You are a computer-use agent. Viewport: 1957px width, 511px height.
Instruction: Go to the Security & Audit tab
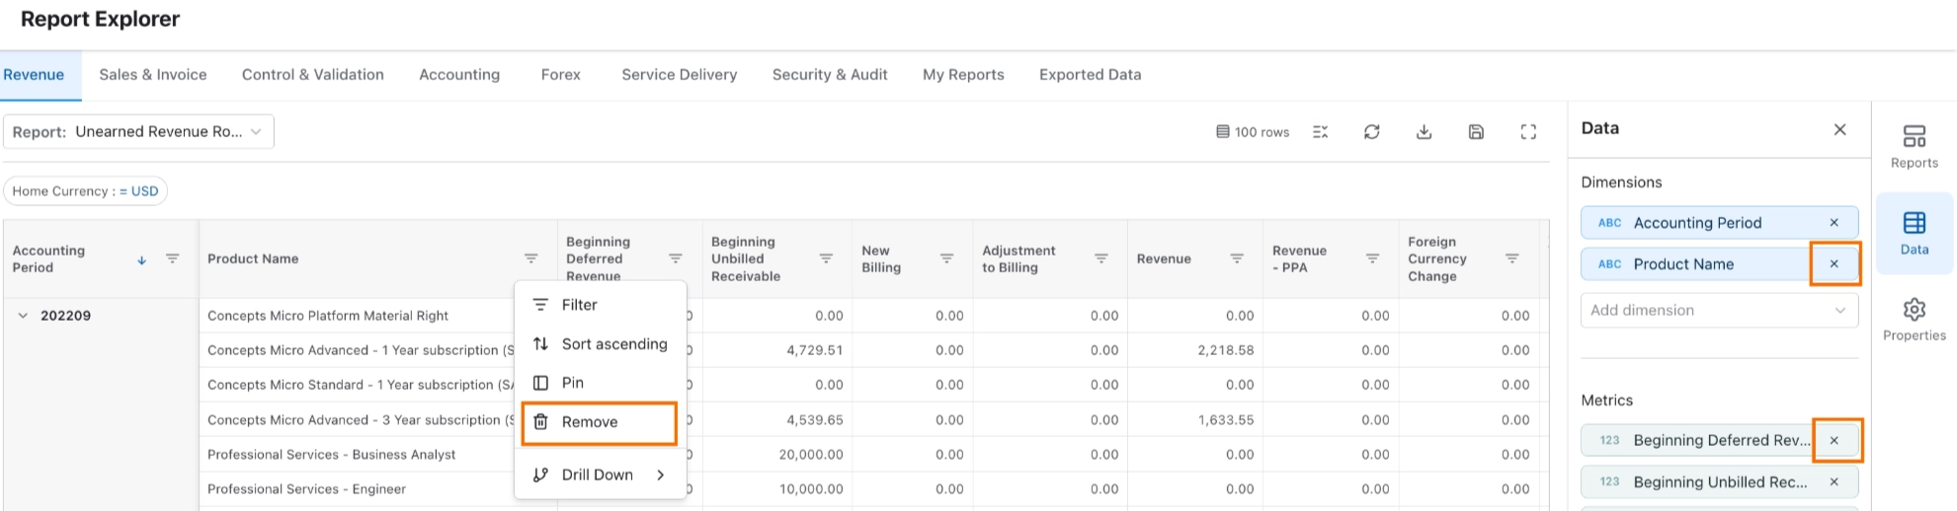tap(830, 75)
